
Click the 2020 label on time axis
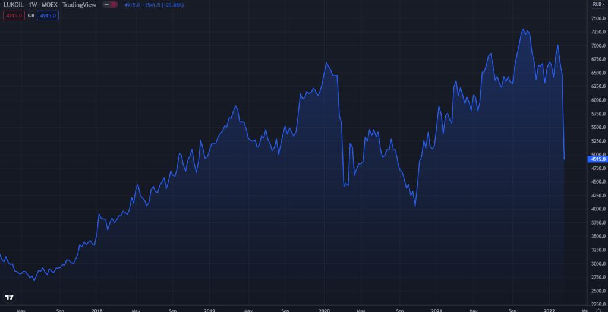tap(325, 310)
